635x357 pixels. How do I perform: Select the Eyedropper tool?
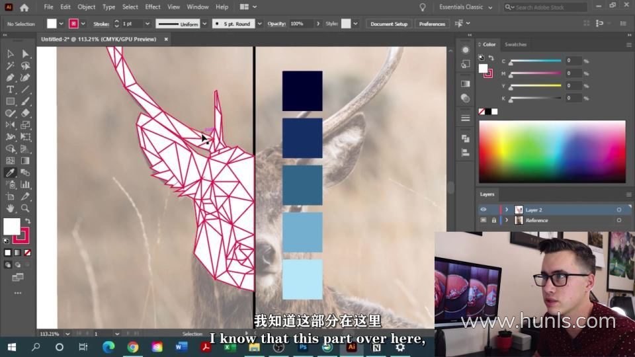tap(11, 173)
